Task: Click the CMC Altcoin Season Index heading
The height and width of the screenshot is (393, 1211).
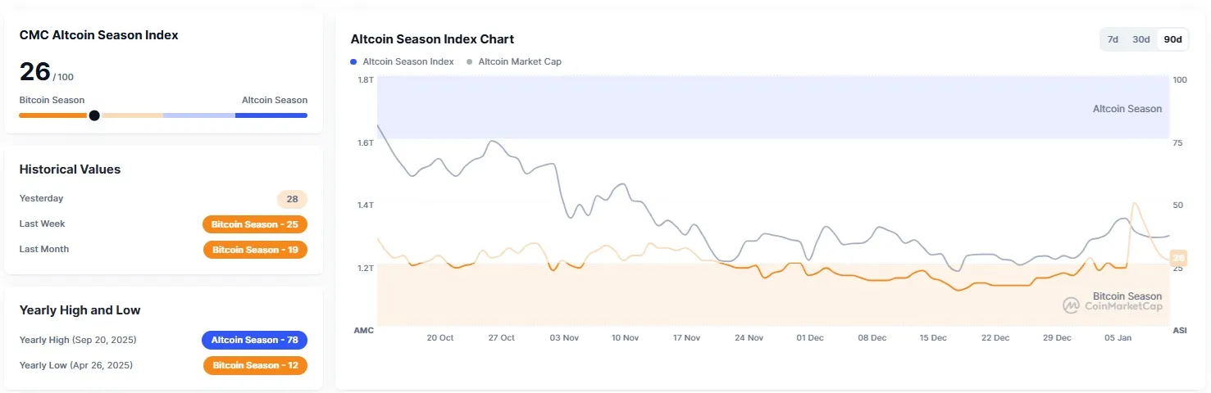Action: click(98, 35)
